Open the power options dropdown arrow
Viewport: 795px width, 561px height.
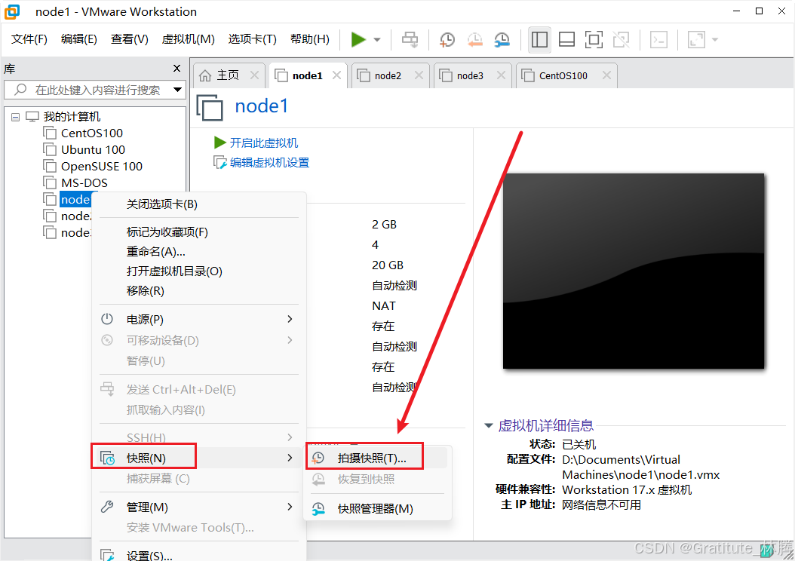[x=376, y=39]
